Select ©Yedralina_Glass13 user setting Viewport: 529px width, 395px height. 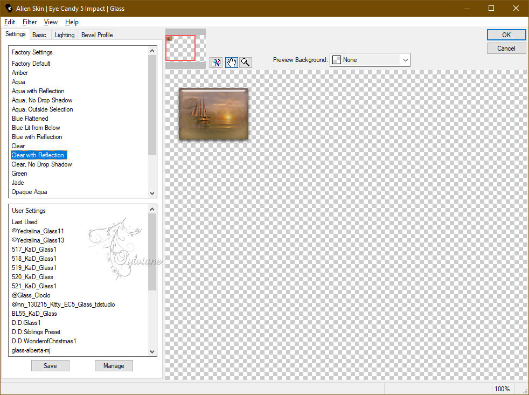coord(38,240)
